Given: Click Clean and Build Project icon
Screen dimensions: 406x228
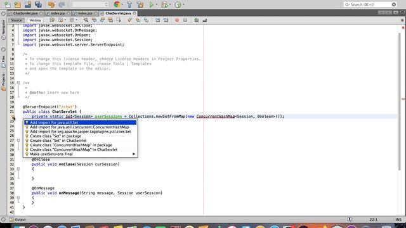Looking at the screenshot, I should 140,4.
